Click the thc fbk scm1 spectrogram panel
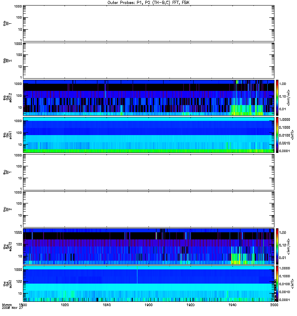The image size is (297, 316). point(148,284)
